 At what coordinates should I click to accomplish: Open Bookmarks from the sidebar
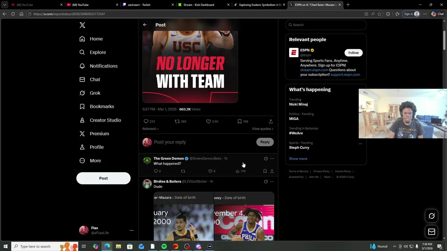pyautogui.click(x=97, y=106)
